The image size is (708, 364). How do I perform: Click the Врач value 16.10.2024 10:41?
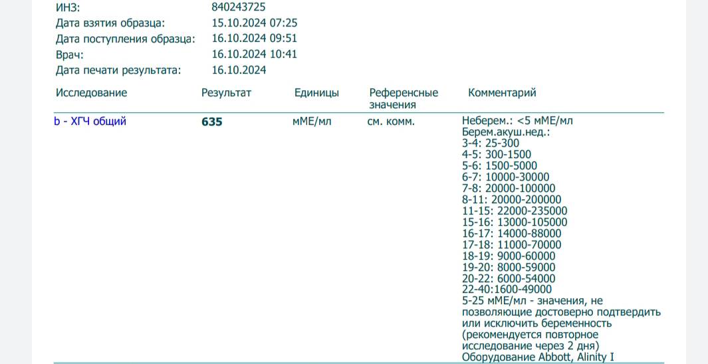coord(254,54)
